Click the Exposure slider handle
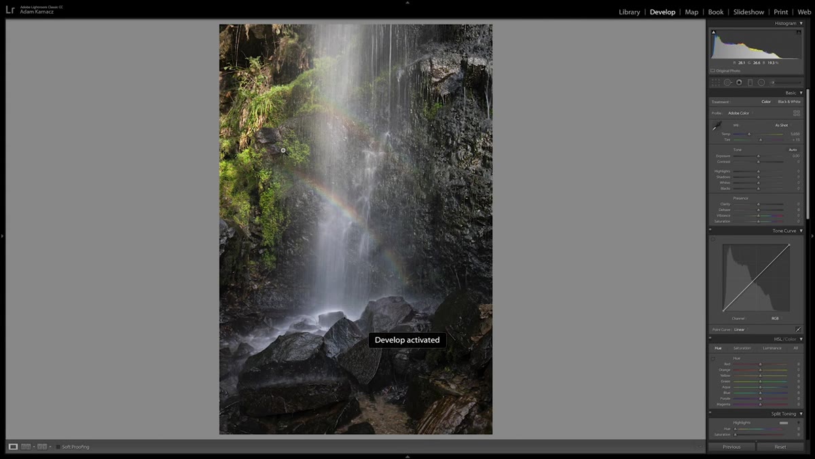815x459 pixels. click(x=759, y=156)
